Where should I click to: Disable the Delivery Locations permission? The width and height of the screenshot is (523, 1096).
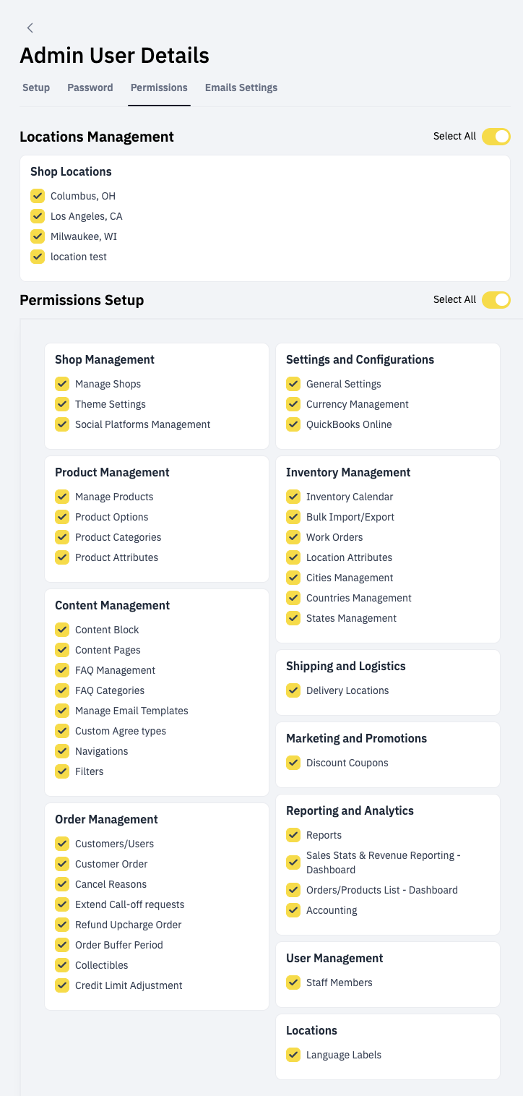pos(293,690)
